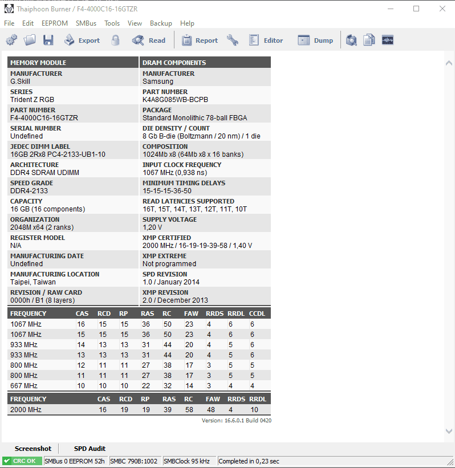Click SMBC 790B:1002 status entry
Screen dimensions: 455x468
pos(134,461)
